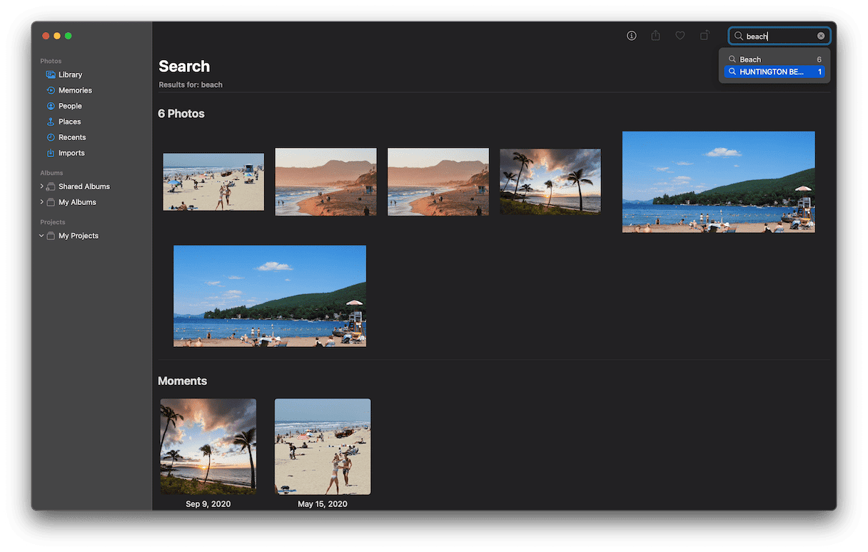Image resolution: width=868 pixels, height=552 pixels.
Task: Click inside the beach search field
Action: click(778, 36)
